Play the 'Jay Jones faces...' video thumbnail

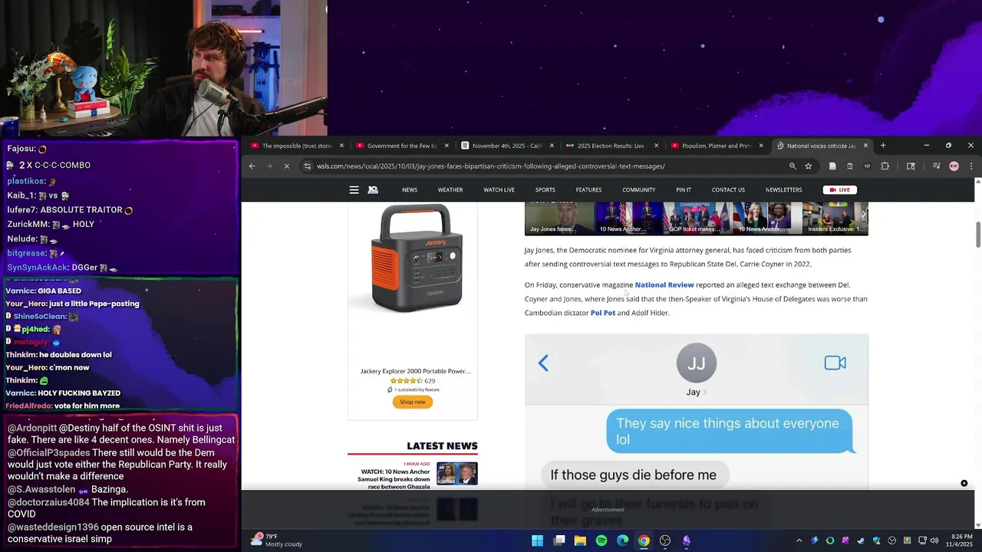(x=559, y=218)
